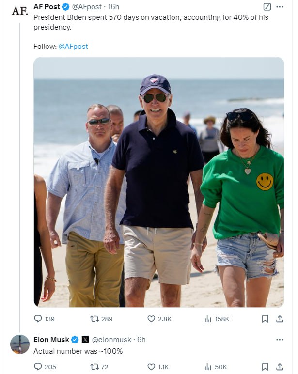The width and height of the screenshot is (298, 374).
Task: Open Grok explain icon on AF Post tweet
Action: pyautogui.click(x=267, y=7)
